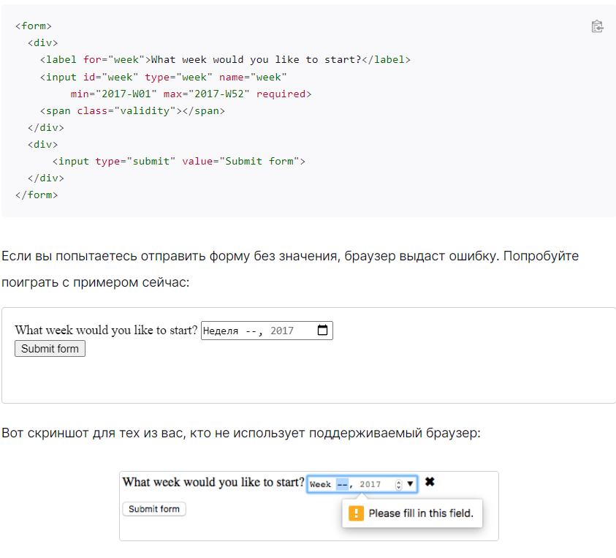Select the year 2017 in the live week input

[x=282, y=331]
